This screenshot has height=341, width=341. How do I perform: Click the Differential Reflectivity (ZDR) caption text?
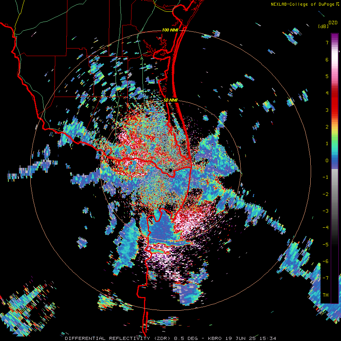tap(118, 338)
